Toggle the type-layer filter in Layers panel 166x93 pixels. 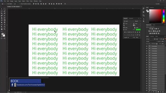[159, 39]
